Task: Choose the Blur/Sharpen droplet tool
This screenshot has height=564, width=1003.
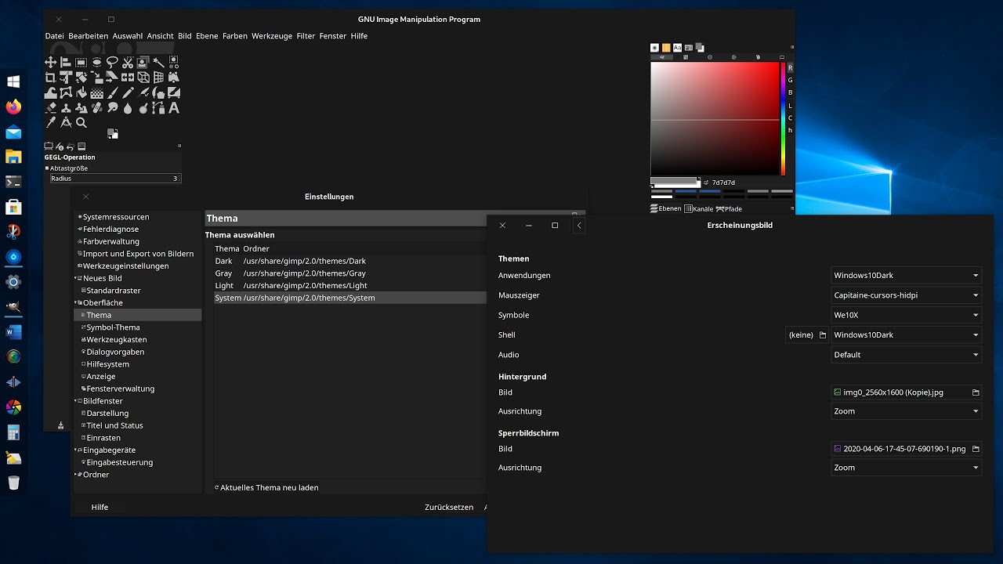Action: pyautogui.click(x=128, y=108)
